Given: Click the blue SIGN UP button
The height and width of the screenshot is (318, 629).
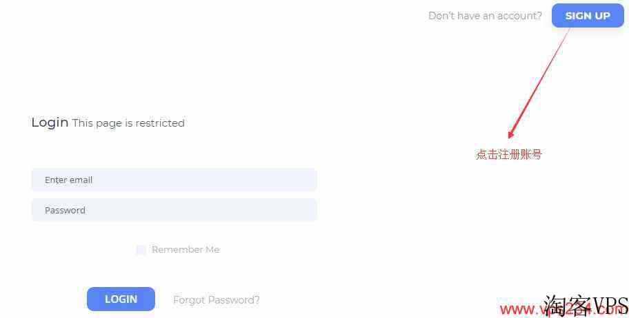Looking at the screenshot, I should click(x=588, y=16).
